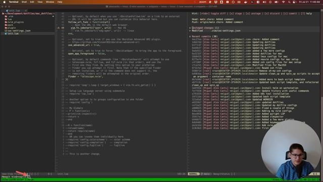Collapse the Recent commits section chevron
The image size is (323, 182).
pos(190,36)
